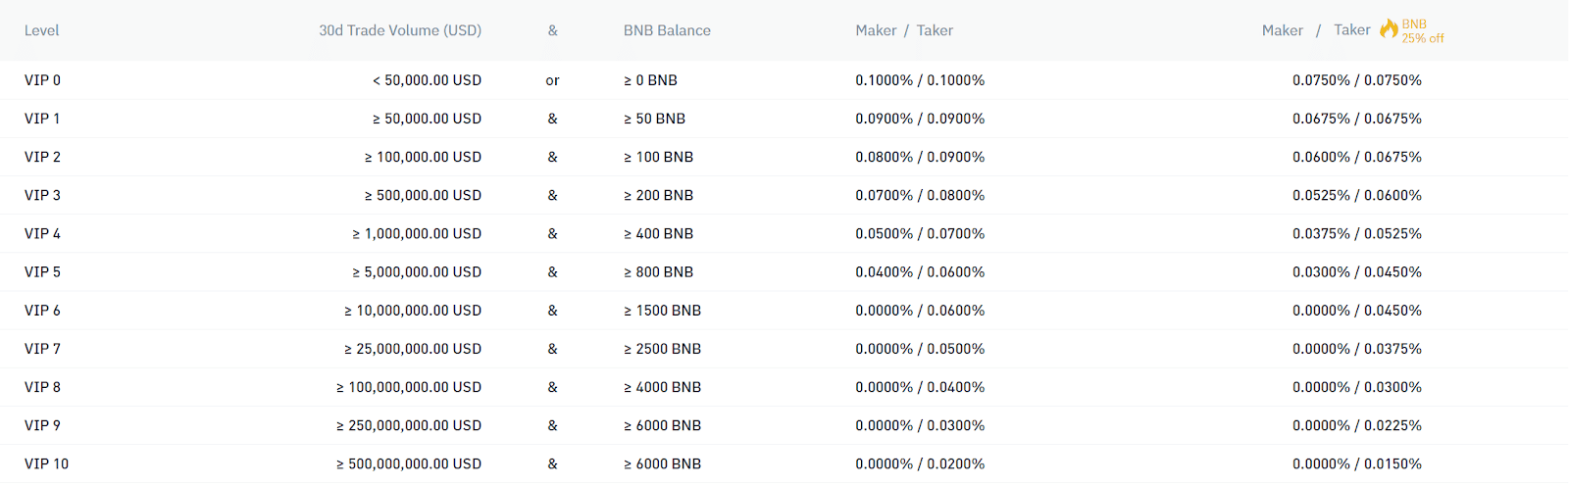Select the "VIP 8" level cell
1569x486 pixels.
(x=42, y=386)
